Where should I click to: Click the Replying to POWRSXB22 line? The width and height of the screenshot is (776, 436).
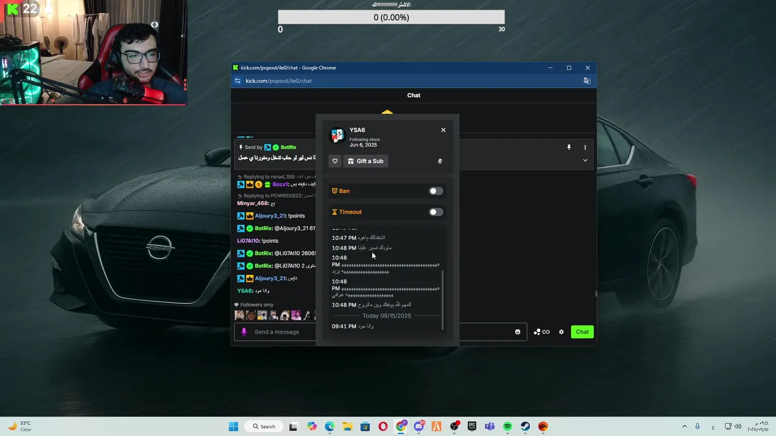[276, 196]
